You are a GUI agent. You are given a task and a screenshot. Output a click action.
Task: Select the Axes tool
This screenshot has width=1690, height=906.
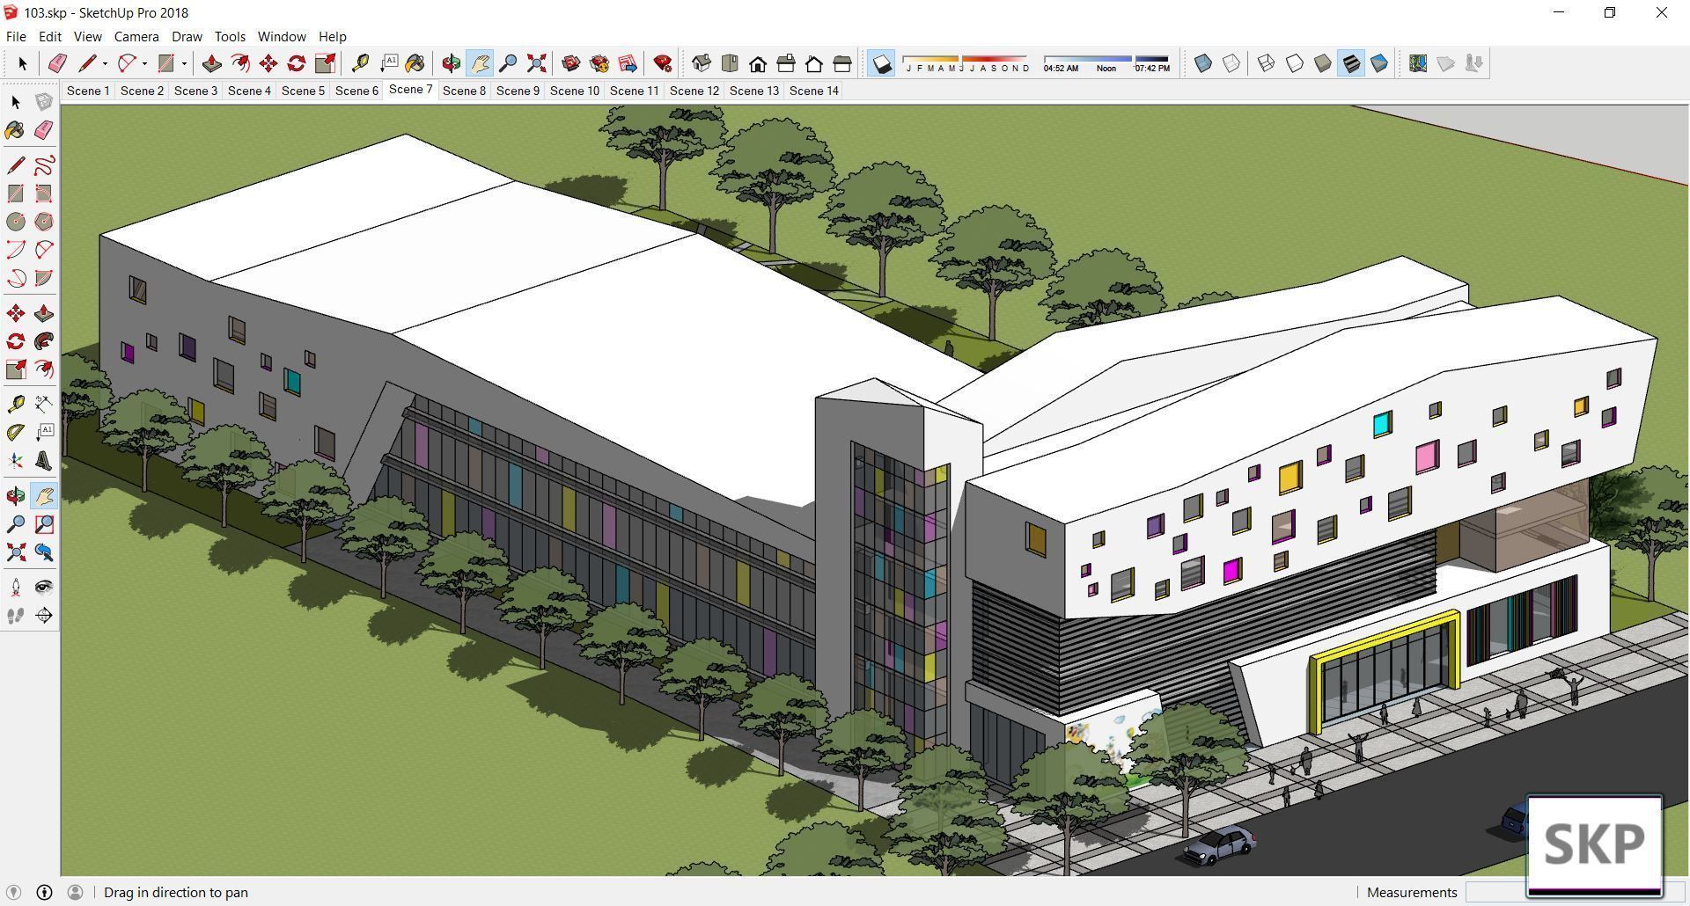(16, 461)
